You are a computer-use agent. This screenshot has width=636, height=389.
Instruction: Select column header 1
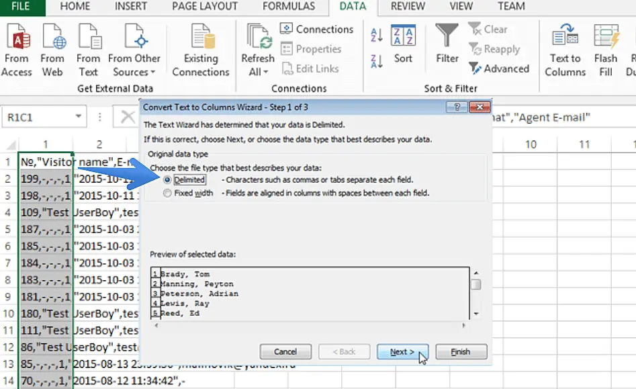click(46, 144)
